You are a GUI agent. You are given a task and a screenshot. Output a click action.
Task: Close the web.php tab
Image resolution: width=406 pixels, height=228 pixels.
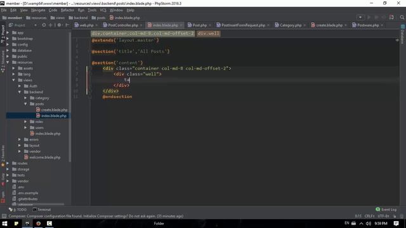click(96, 25)
